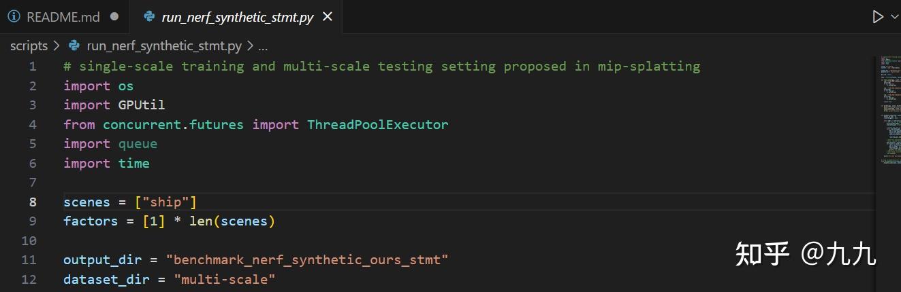The width and height of the screenshot is (901, 292).
Task: Jump using the code minimap
Action: pos(885,109)
